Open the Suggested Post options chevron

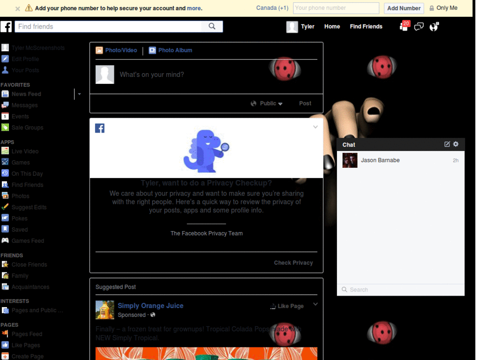315,304
